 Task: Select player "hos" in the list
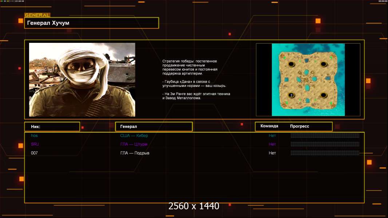[x=35, y=136]
